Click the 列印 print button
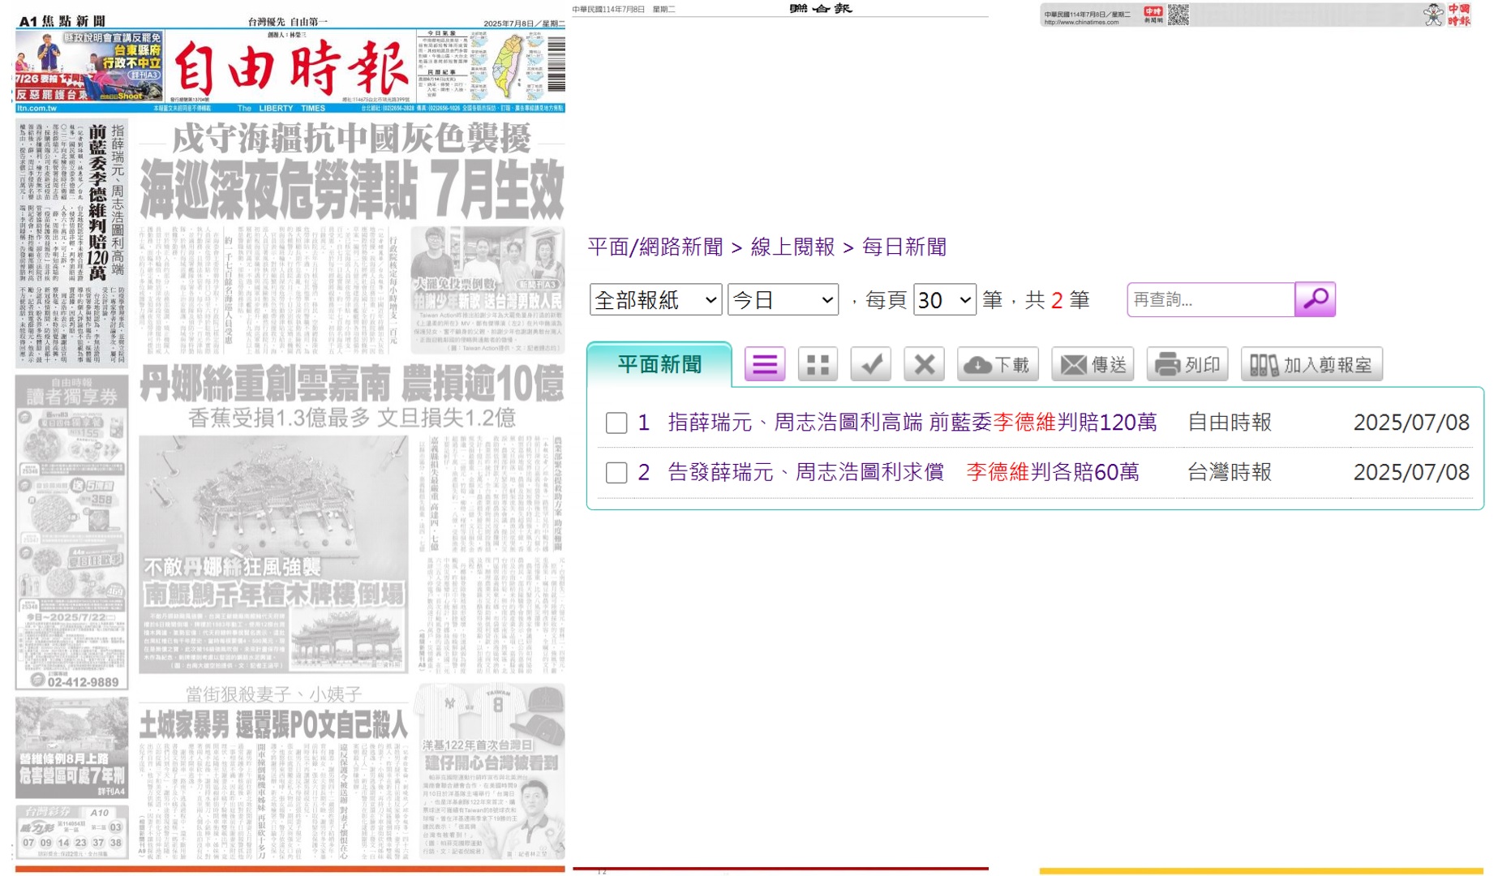Viewport: 1494px width, 876px height. pos(1187,364)
